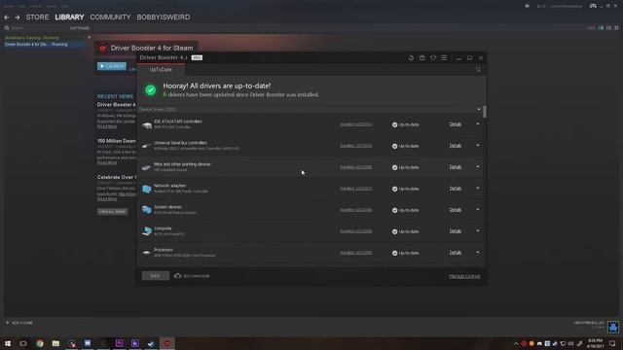Click the Back button in Driver Booster
The height and width of the screenshot is (350, 623).
(x=156, y=276)
